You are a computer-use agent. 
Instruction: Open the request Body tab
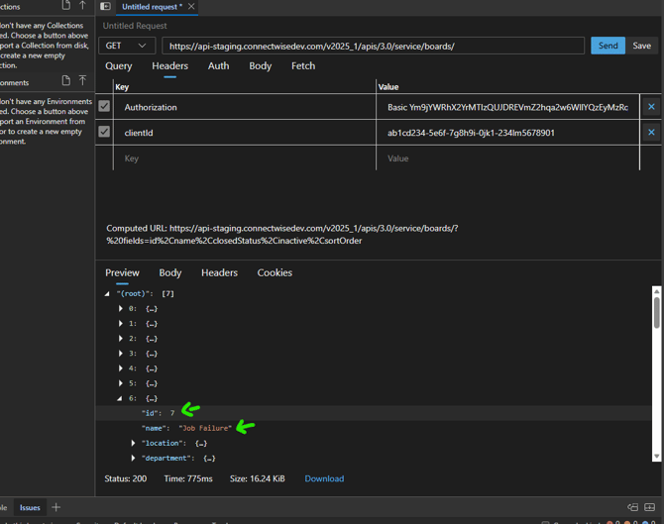tap(260, 66)
